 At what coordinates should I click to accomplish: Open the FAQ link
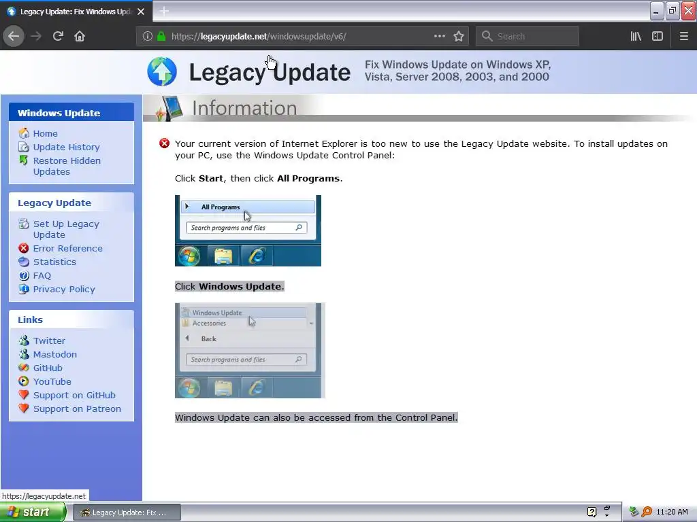tap(42, 276)
